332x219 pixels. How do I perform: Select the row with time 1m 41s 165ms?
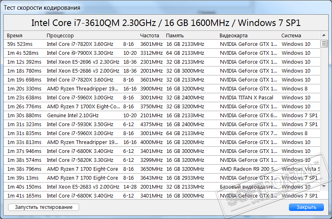[x=162, y=196]
